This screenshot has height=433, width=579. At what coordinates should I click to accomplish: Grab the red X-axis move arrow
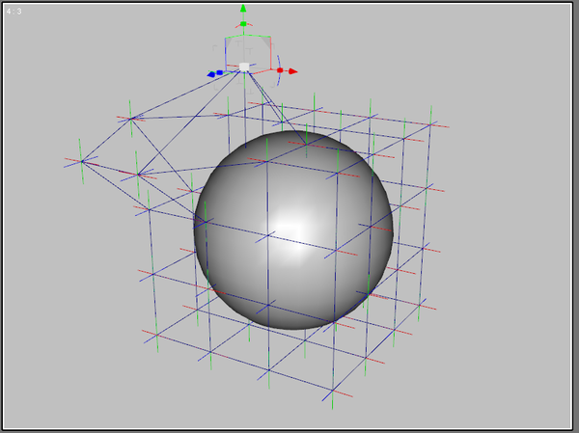pyautogui.click(x=293, y=71)
